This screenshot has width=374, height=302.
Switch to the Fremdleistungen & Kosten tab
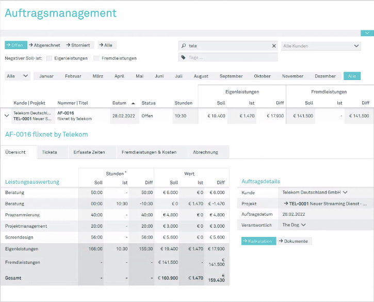point(149,152)
